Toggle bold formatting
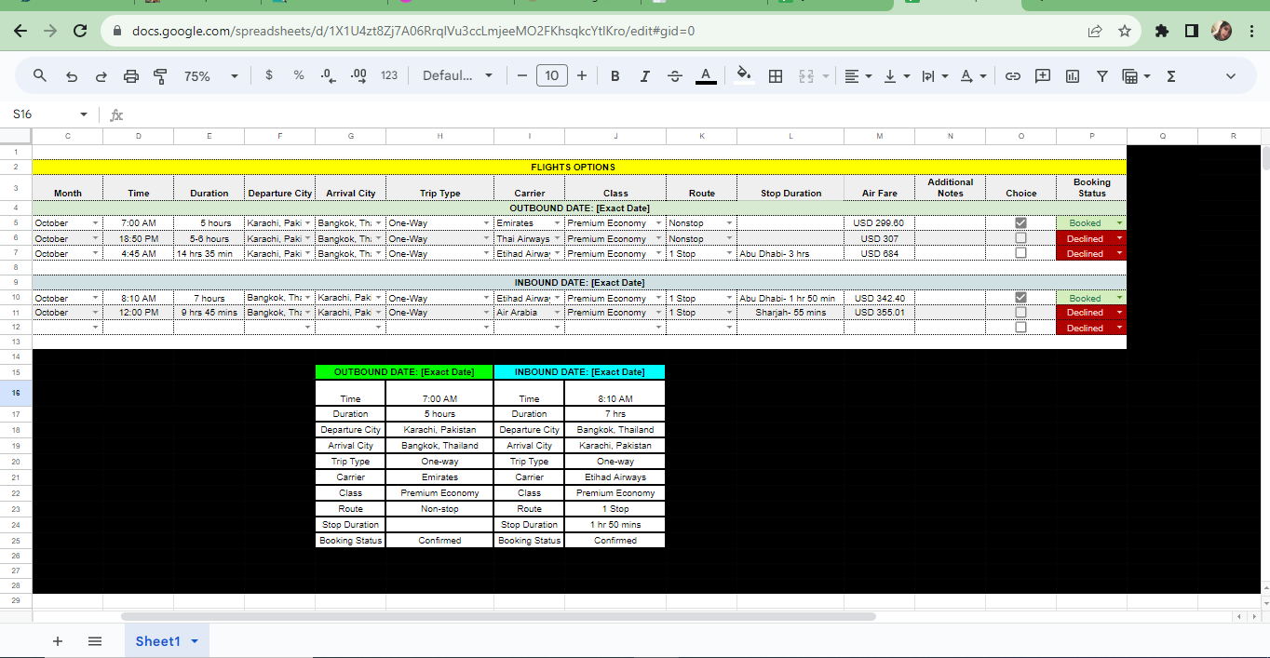 615,76
